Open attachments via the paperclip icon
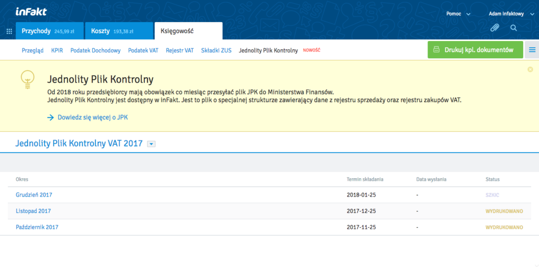 (x=494, y=28)
